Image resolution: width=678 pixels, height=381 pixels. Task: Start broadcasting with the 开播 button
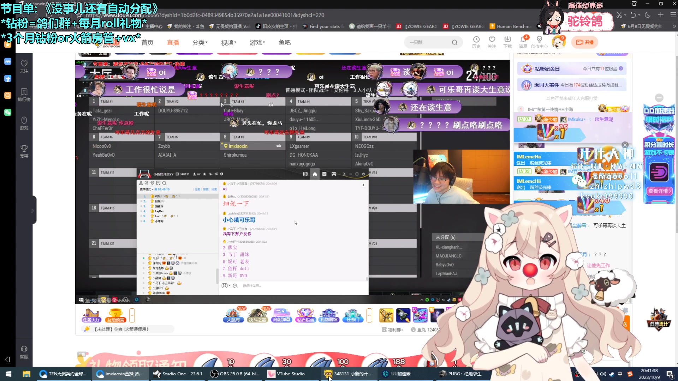click(585, 42)
